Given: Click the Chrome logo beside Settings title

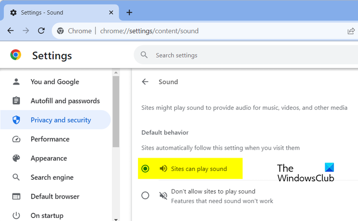Looking at the screenshot, I should point(16,55).
